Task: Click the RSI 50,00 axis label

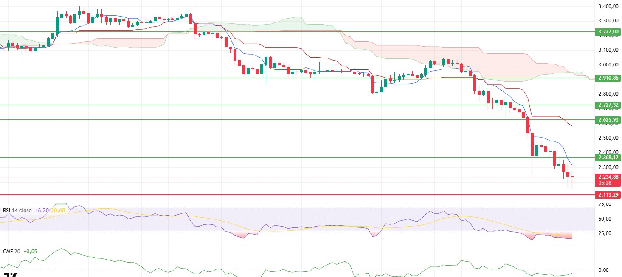Action: pyautogui.click(x=605, y=219)
